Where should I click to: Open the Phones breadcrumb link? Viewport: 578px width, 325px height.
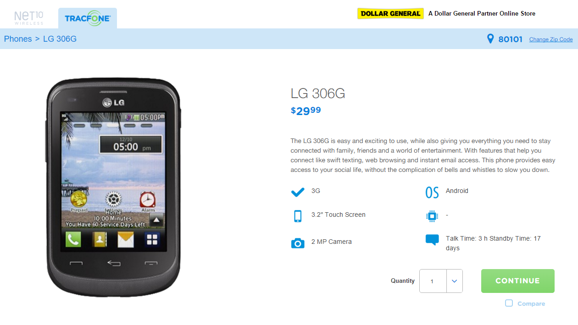(18, 39)
